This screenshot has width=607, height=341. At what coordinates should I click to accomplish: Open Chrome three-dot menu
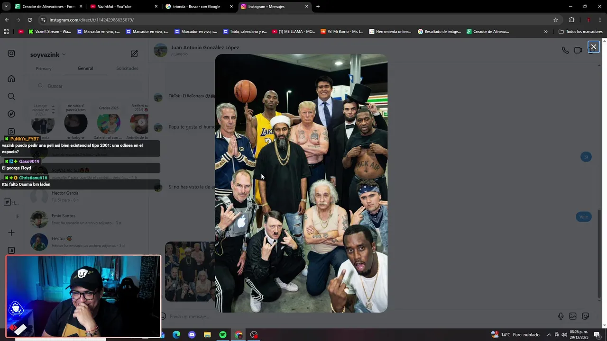(600, 20)
